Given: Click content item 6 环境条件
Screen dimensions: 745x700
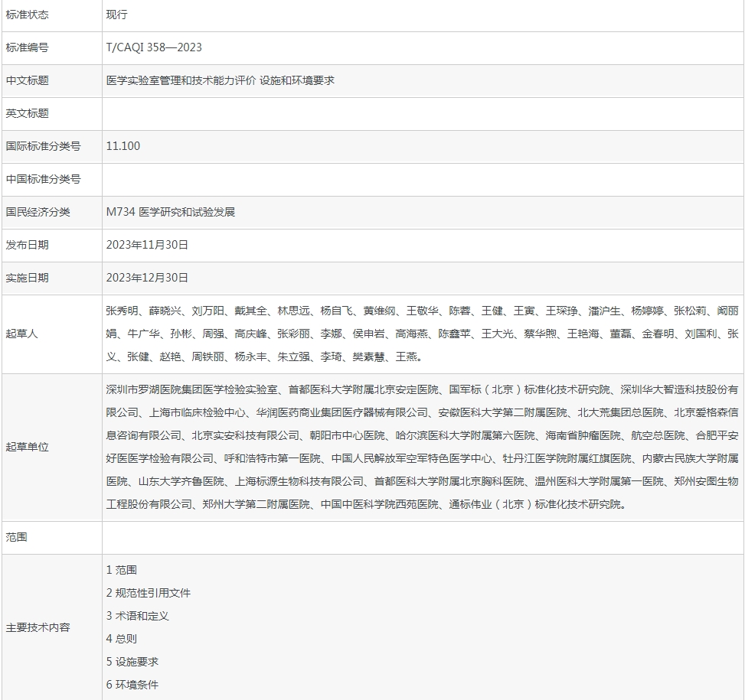Looking at the screenshot, I should click(132, 685).
